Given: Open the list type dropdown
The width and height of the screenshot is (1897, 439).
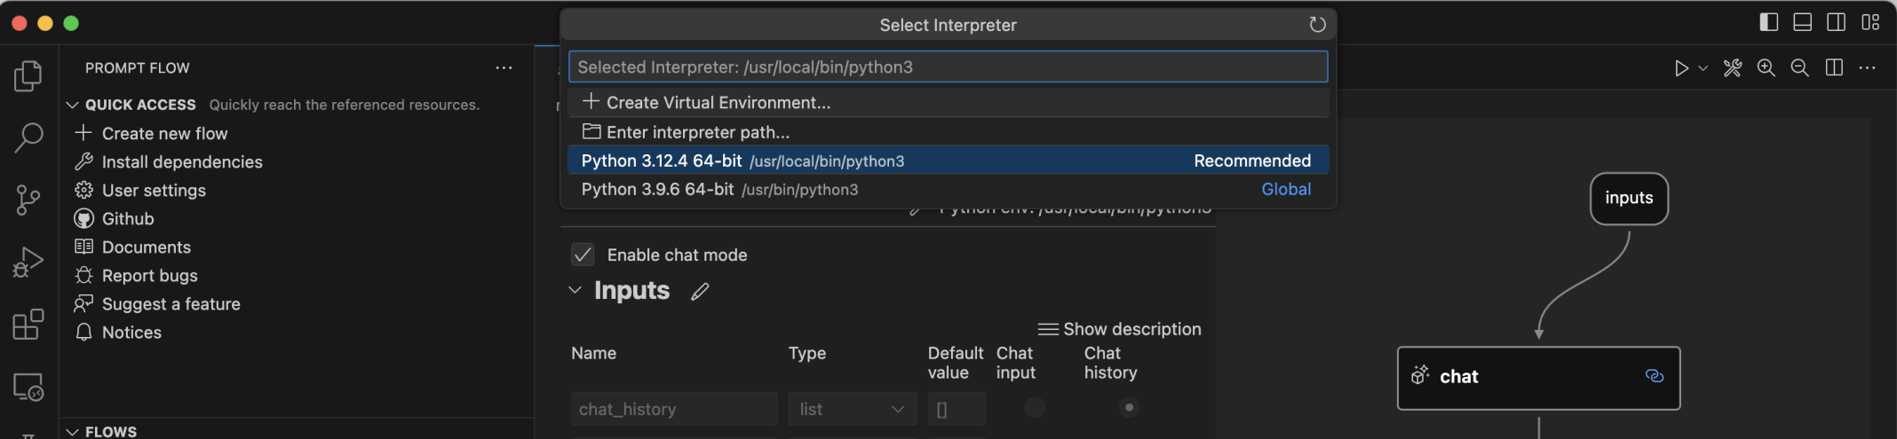Looking at the screenshot, I should (x=852, y=409).
